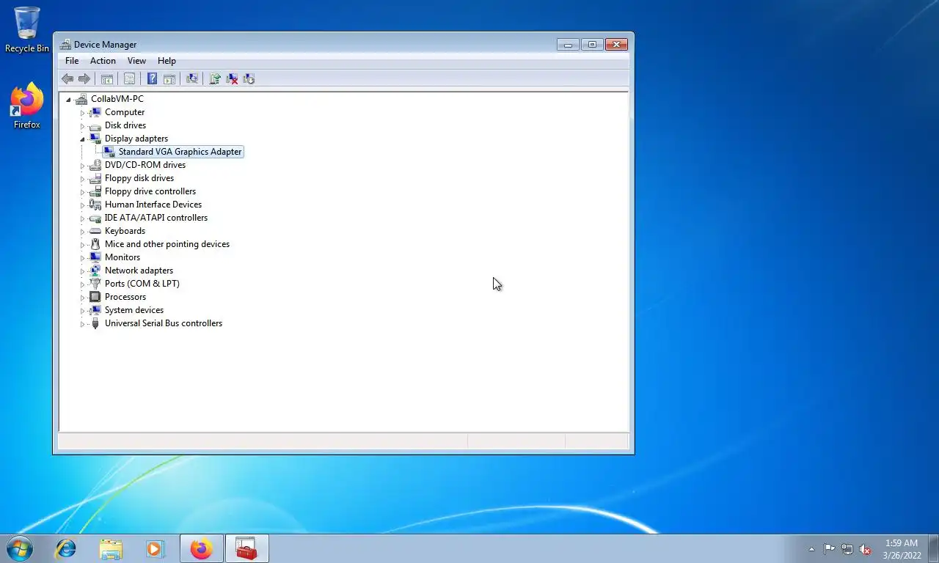Click the Device Manager title bar icon
The height and width of the screenshot is (563, 939).
pyautogui.click(x=66, y=45)
